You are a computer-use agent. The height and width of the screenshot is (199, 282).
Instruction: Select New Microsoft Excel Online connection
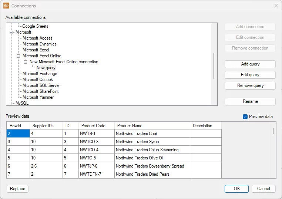tap(64, 62)
